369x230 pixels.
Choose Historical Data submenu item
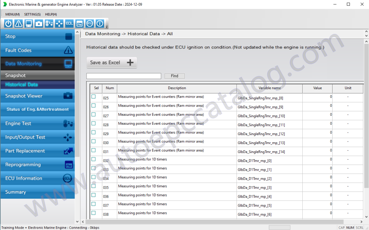[x=37, y=84]
